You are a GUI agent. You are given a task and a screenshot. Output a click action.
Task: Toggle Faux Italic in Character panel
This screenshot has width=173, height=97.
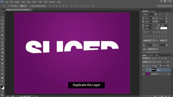[x=147, y=32]
